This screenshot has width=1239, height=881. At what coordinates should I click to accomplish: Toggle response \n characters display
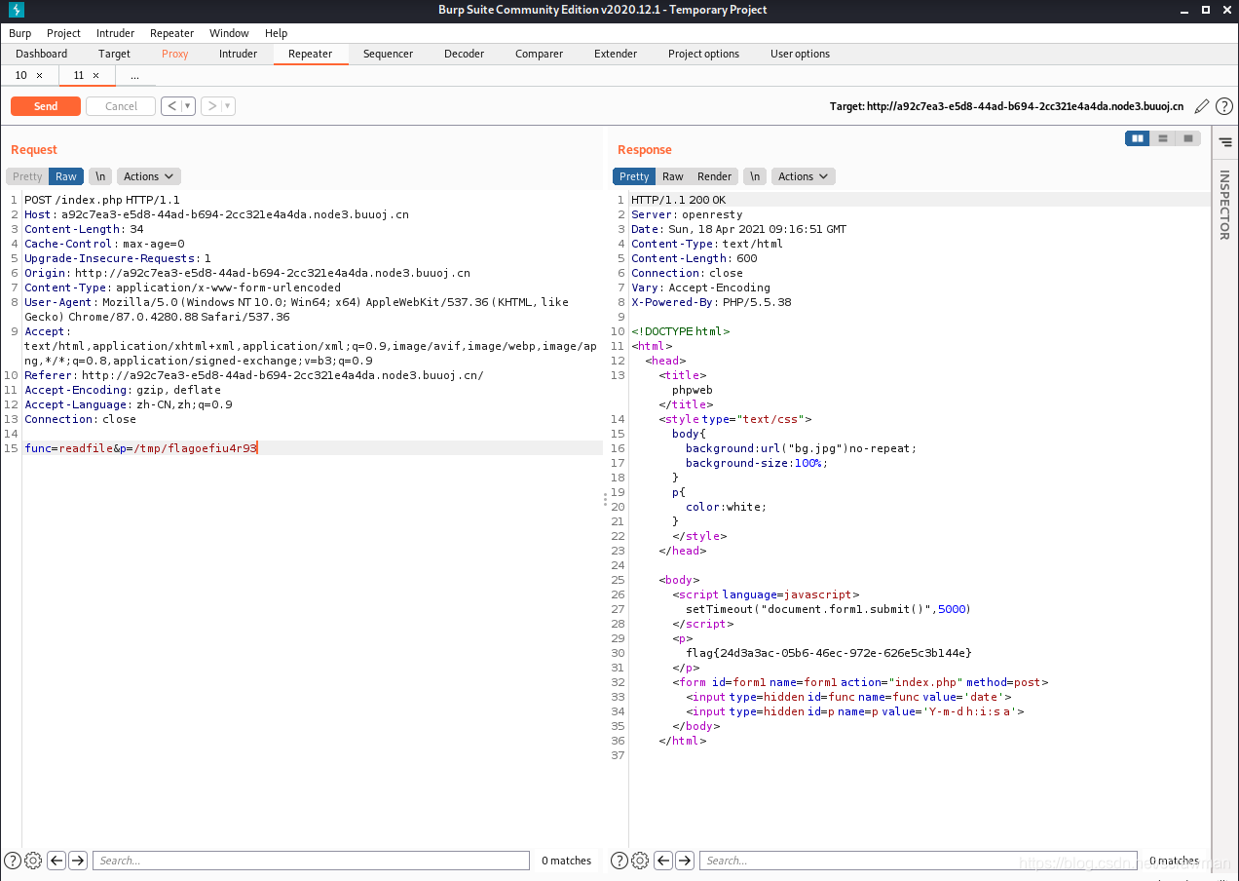coord(755,176)
